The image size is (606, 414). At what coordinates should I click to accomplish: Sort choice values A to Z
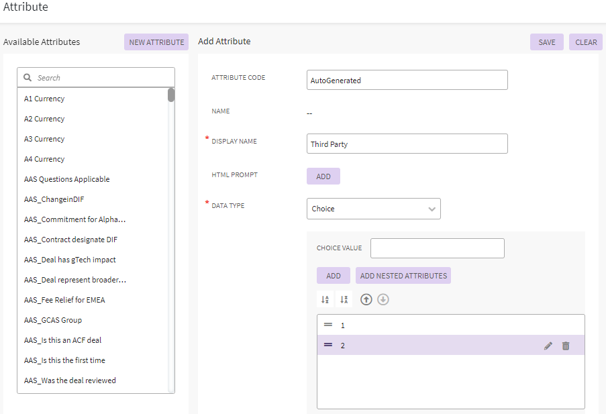pos(325,299)
